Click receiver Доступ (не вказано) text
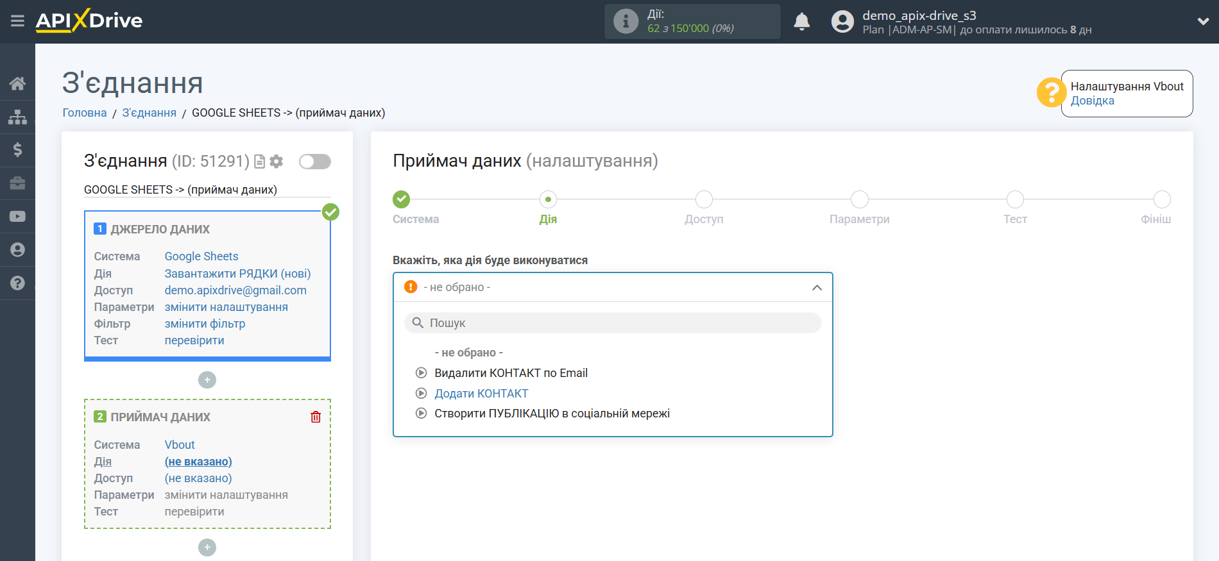This screenshot has width=1219, height=561. pyautogui.click(x=198, y=478)
